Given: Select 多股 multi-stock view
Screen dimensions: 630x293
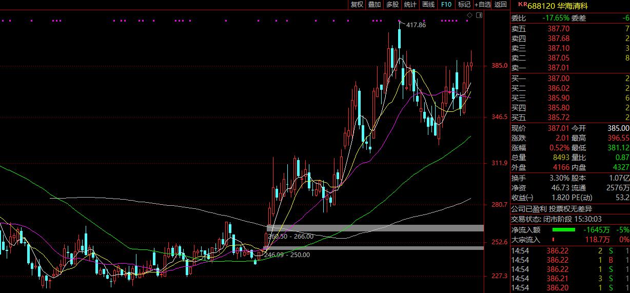Looking at the screenshot, I should tap(392, 5).
